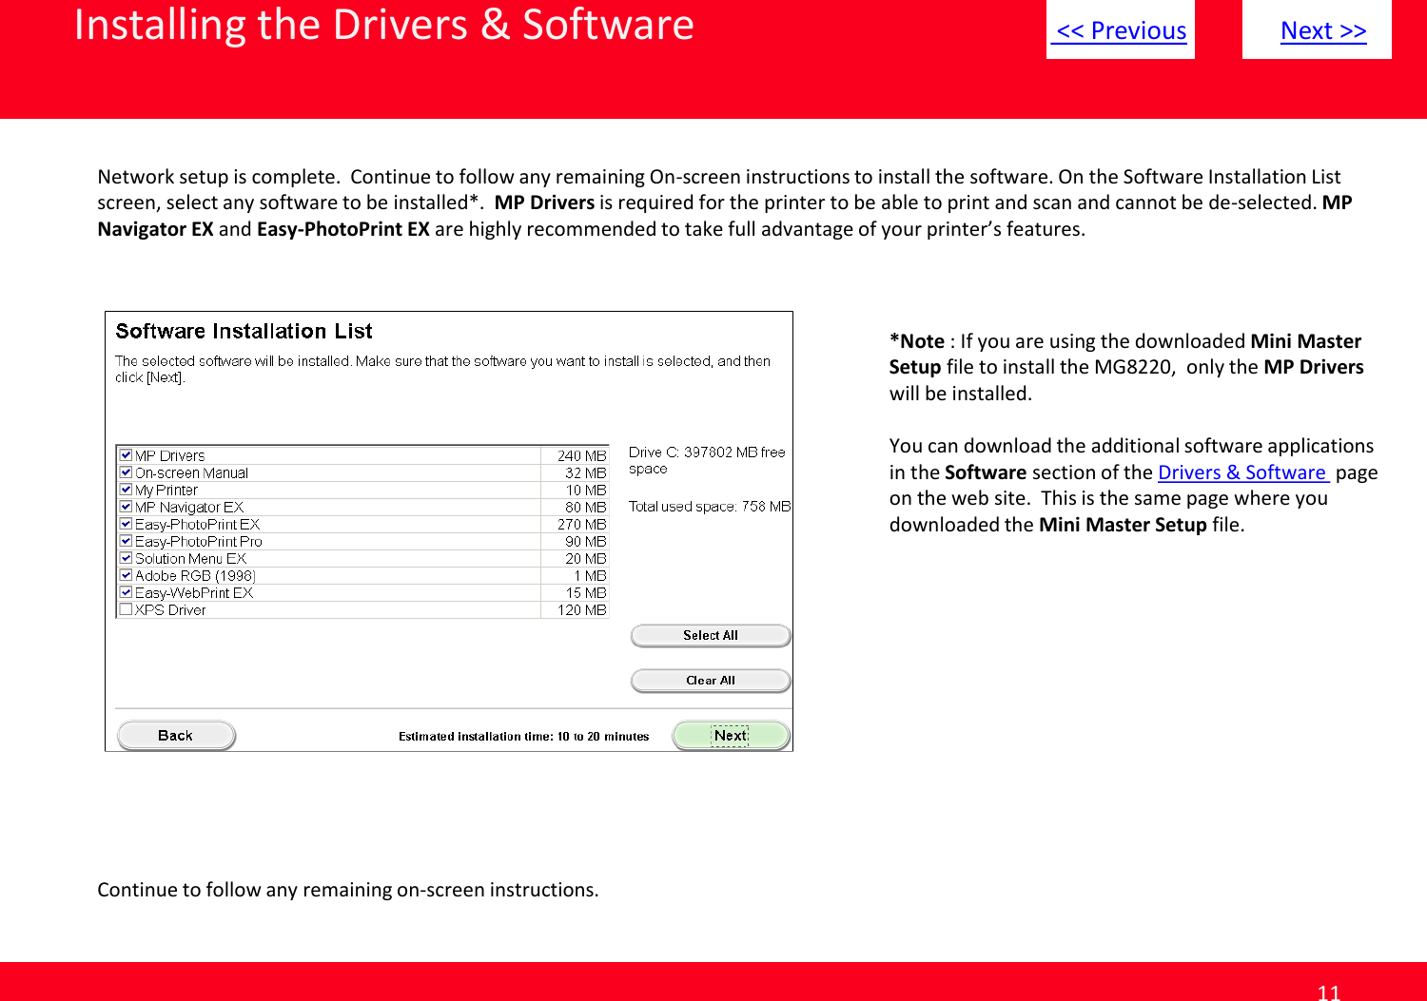
Task: Toggle the MP Navigator EX checkbox
Action: pyautogui.click(x=126, y=507)
